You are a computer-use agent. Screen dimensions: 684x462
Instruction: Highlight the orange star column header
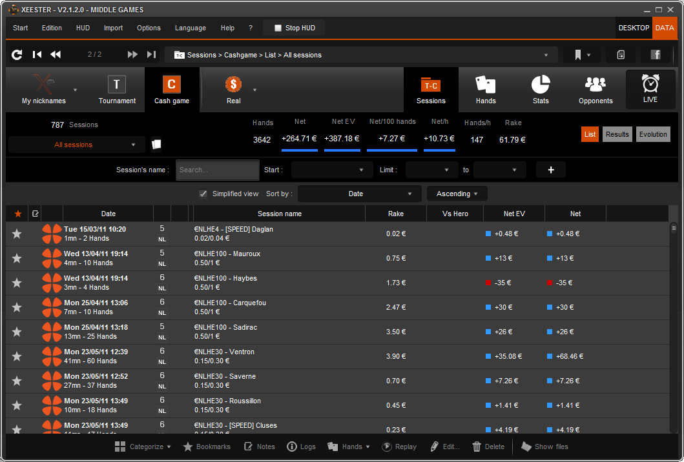(x=17, y=213)
